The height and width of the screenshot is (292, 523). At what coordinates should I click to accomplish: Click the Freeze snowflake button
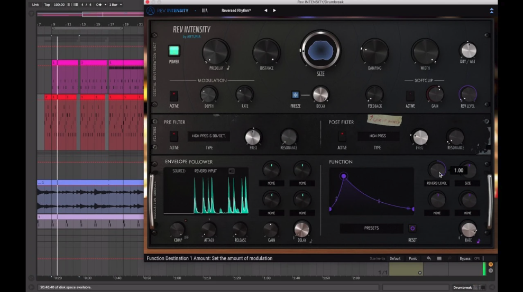tap(295, 95)
